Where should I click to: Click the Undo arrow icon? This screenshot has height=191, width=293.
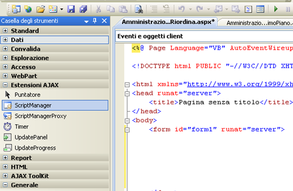click(x=182, y=9)
